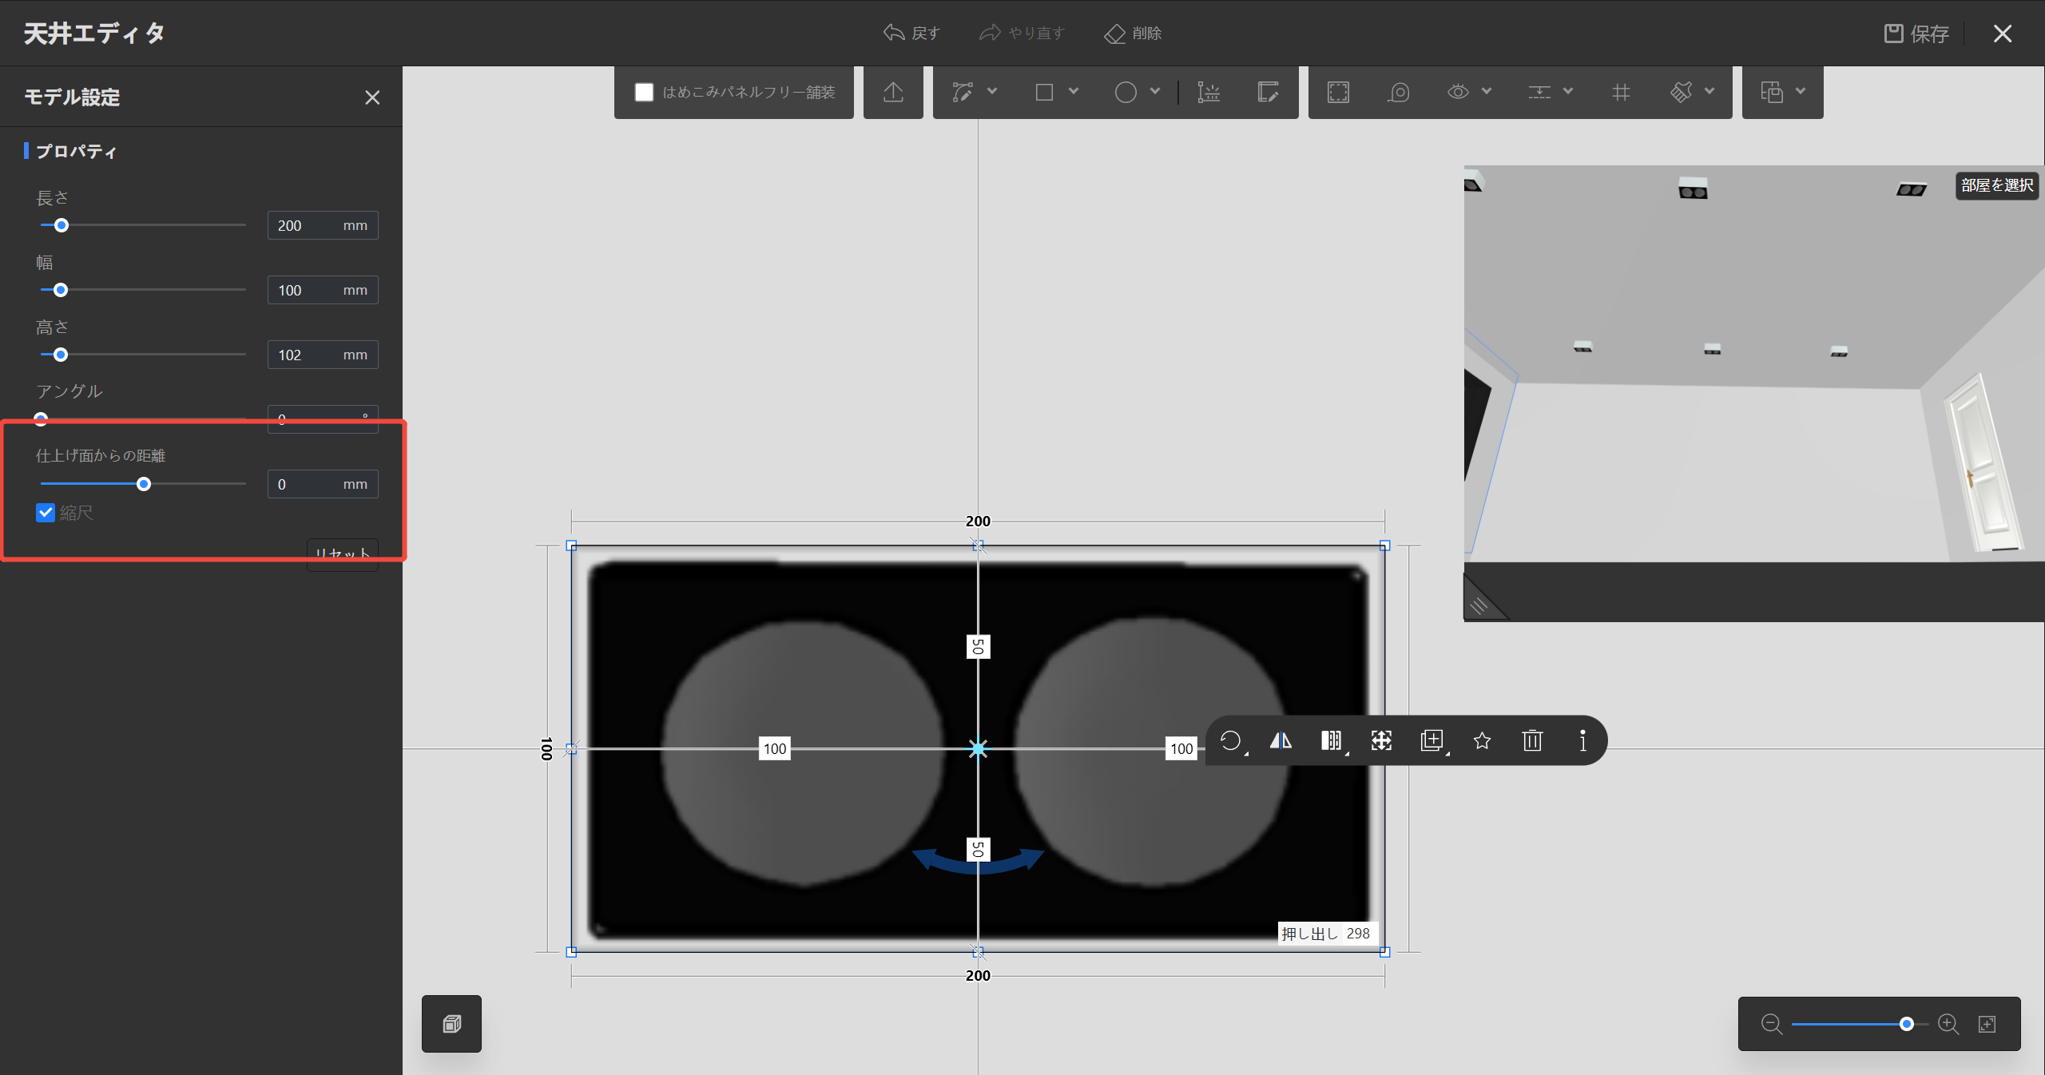Adjust the 高さ height slider handle

(x=61, y=355)
